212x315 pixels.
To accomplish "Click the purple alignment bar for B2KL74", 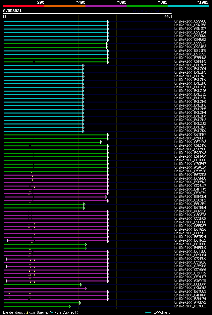I will pyautogui.click(x=57, y=299).
